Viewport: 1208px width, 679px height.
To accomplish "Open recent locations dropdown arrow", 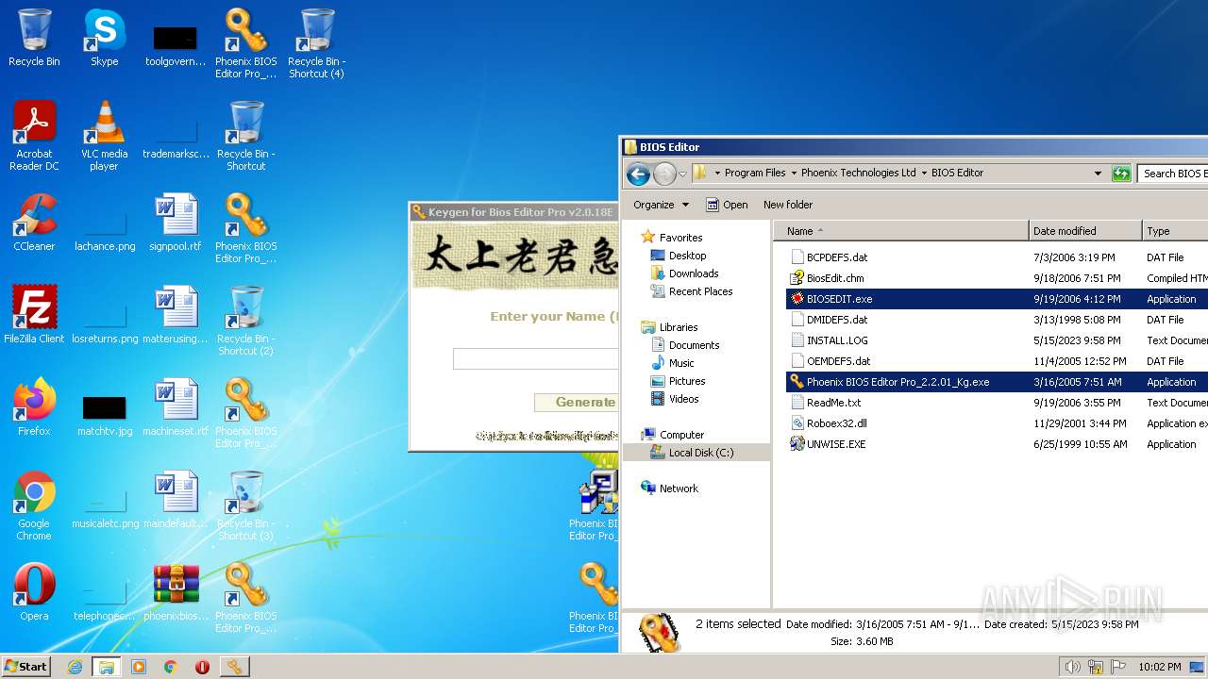I will point(682,174).
